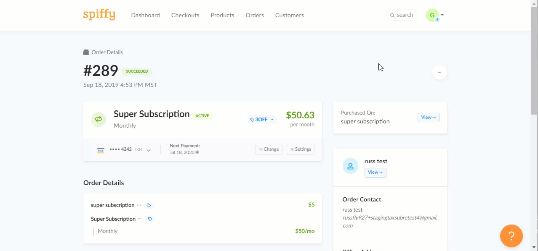This screenshot has height=251, width=538.
Task: Open the 3OFF coupon dropdown
Action: [x=262, y=120]
